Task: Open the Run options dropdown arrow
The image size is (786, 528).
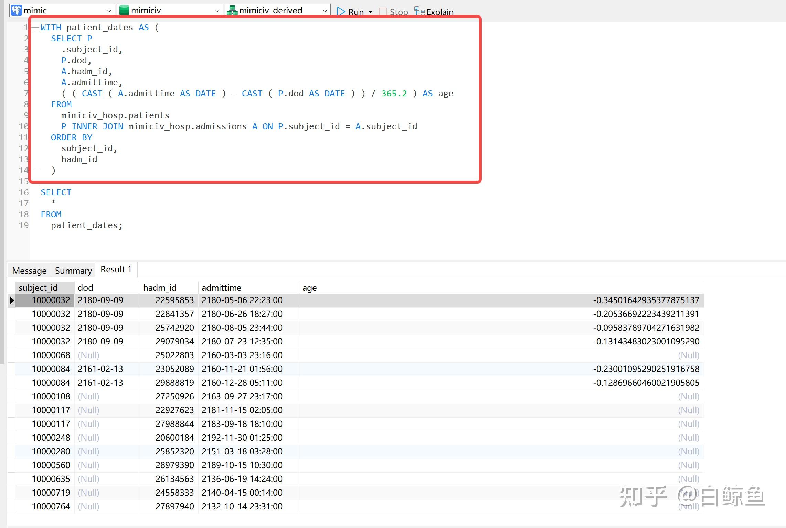Action: click(371, 12)
